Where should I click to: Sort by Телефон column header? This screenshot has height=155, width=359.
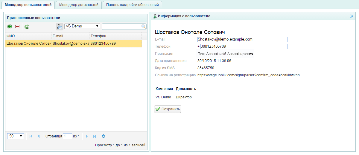pyautogui.click(x=115, y=36)
